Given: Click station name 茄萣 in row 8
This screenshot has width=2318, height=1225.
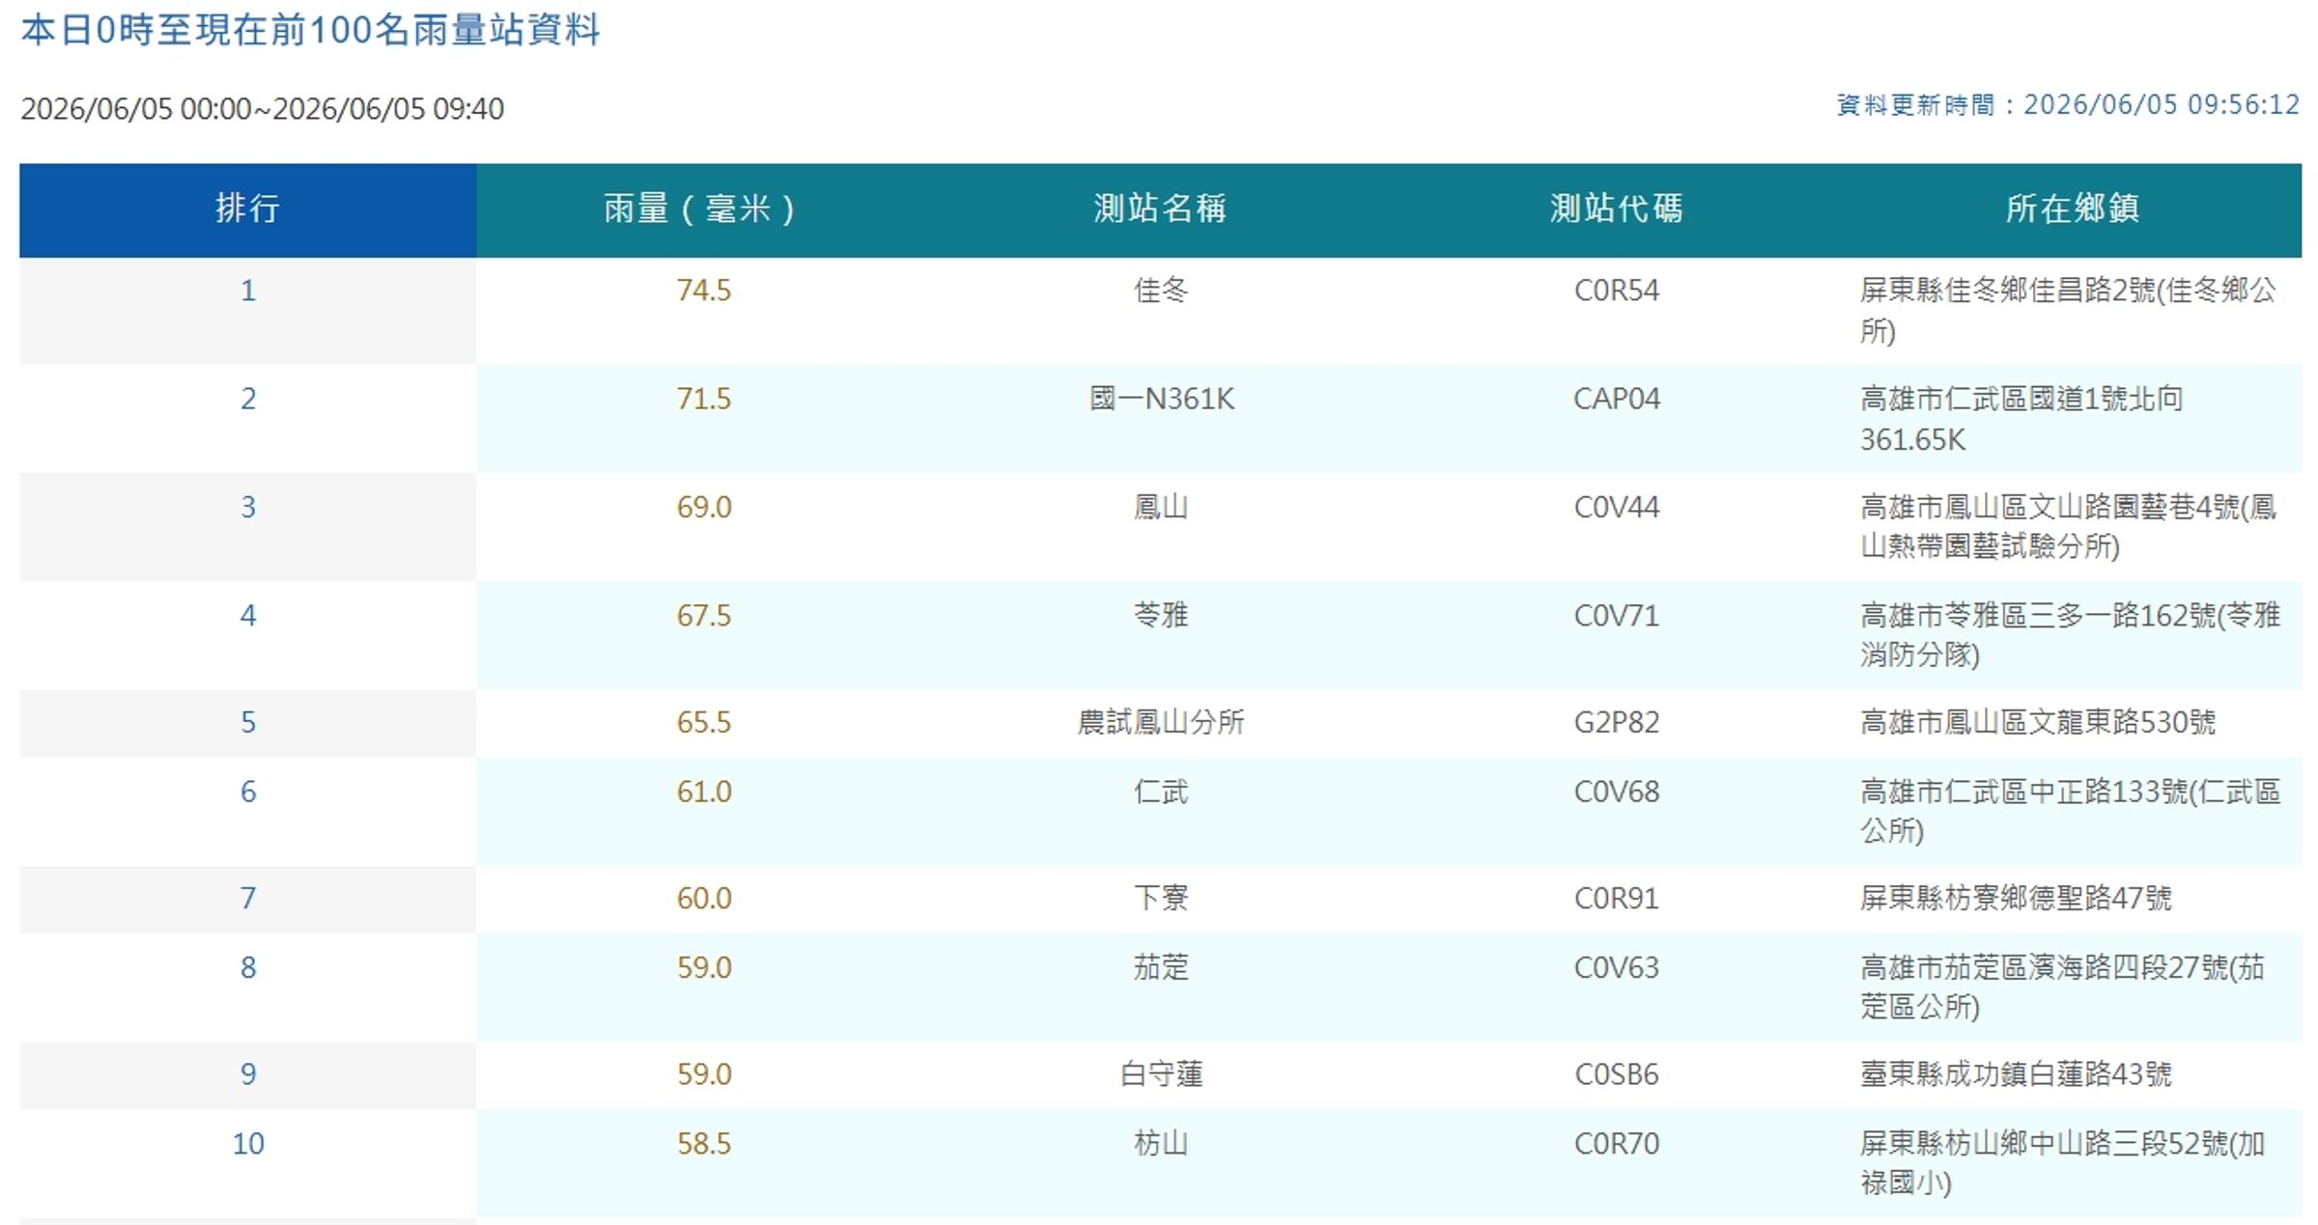Looking at the screenshot, I should 1161,967.
